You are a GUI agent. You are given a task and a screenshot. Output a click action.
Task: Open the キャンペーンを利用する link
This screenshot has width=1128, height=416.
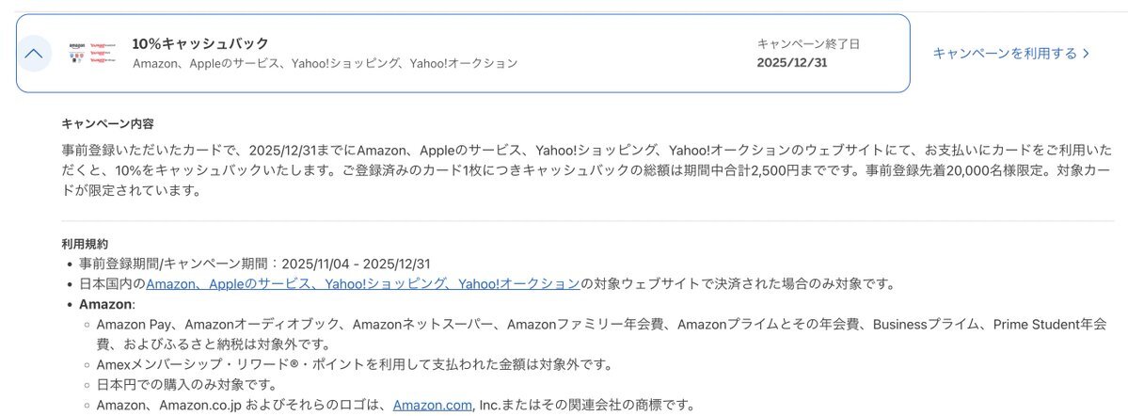pos(1005,54)
